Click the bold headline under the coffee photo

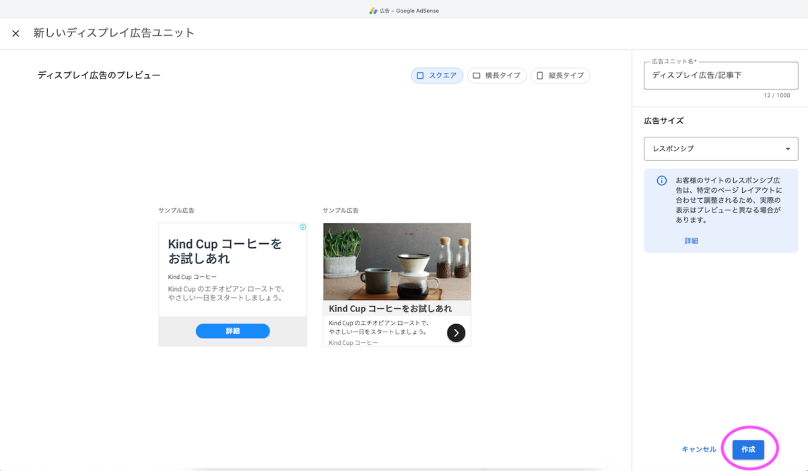tap(391, 309)
